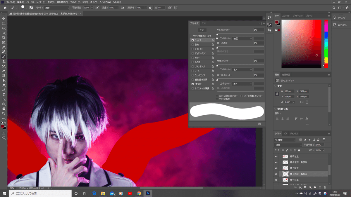Open roundness jitter コントロール dropdown
Screen dimensions: 351x197
click(x=242, y=84)
